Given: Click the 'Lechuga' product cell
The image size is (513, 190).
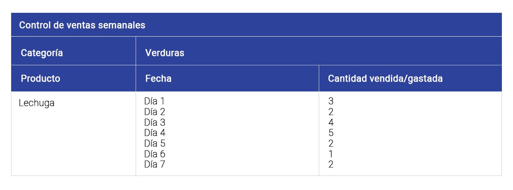Looking at the screenshot, I should (37, 103).
